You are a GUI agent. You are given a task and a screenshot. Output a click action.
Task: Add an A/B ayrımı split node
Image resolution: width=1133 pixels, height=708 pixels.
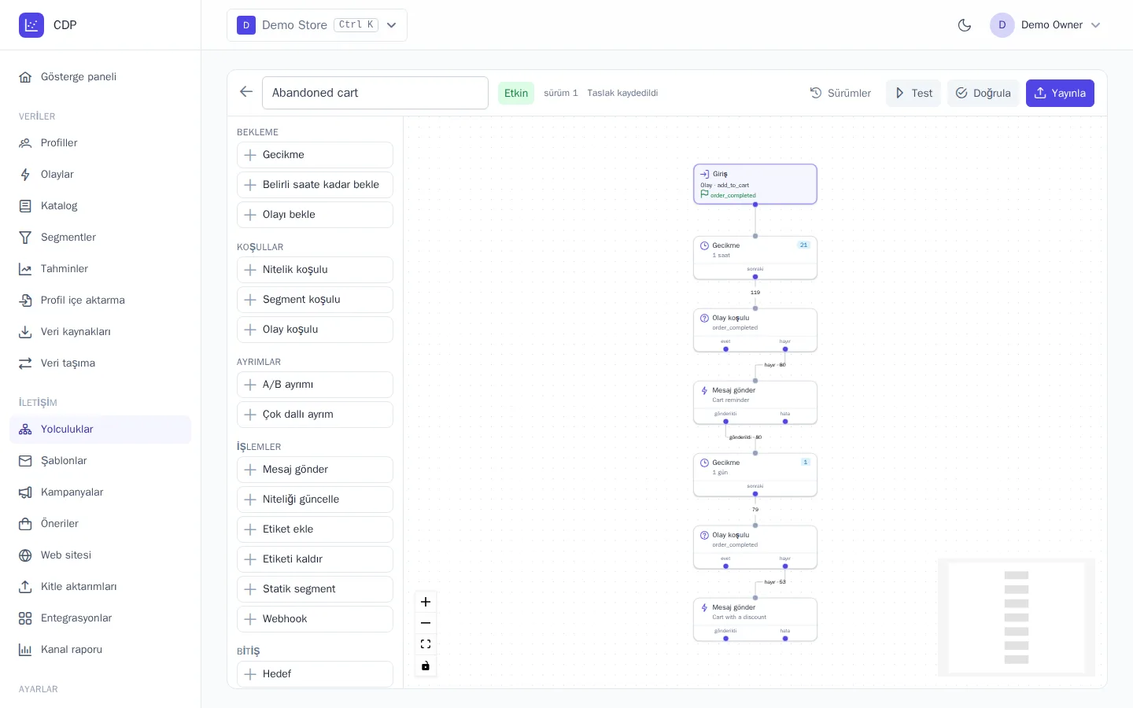pyautogui.click(x=315, y=385)
